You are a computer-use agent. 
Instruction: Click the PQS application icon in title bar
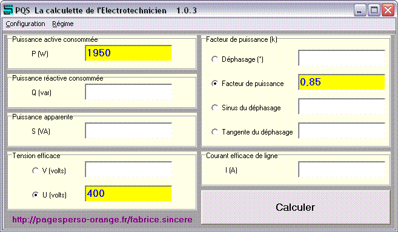8,10
